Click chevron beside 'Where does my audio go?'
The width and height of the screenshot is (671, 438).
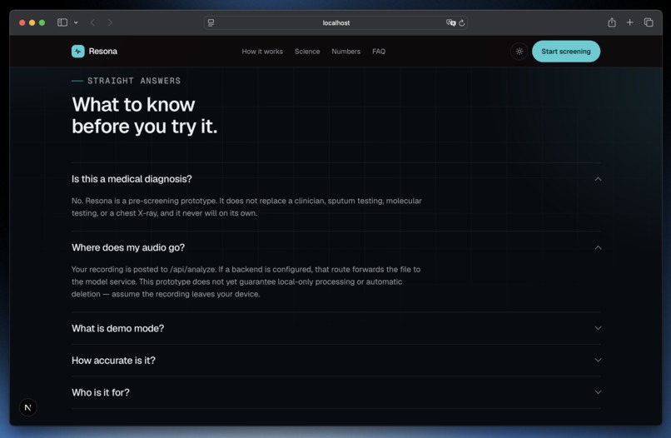pos(598,247)
